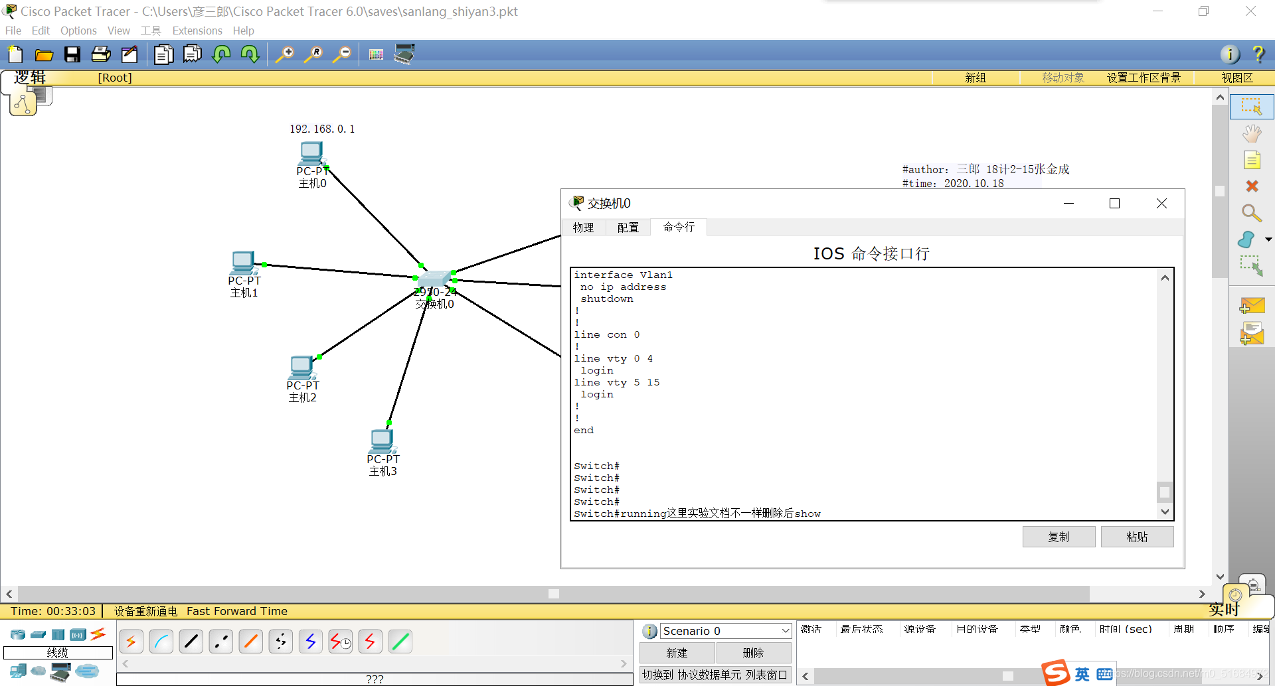This screenshot has height=686, width=1275.
Task: Choose the Select tool in right sidebar
Action: 1252,107
